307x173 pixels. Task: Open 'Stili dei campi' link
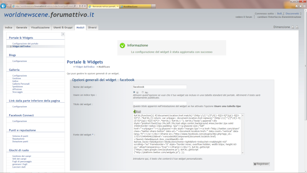(x=19, y=159)
